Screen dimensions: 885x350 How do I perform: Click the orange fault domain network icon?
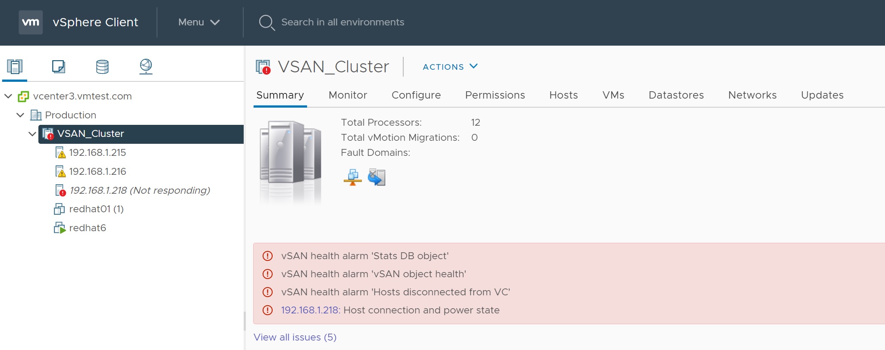pyautogui.click(x=352, y=177)
